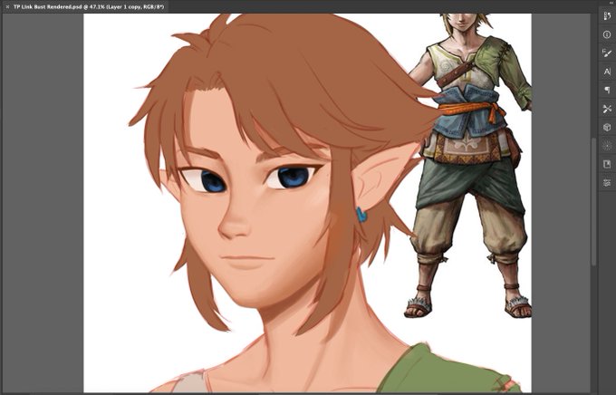
Task: Open the Adjustments panel icon at dock bottom
Action: (x=607, y=183)
